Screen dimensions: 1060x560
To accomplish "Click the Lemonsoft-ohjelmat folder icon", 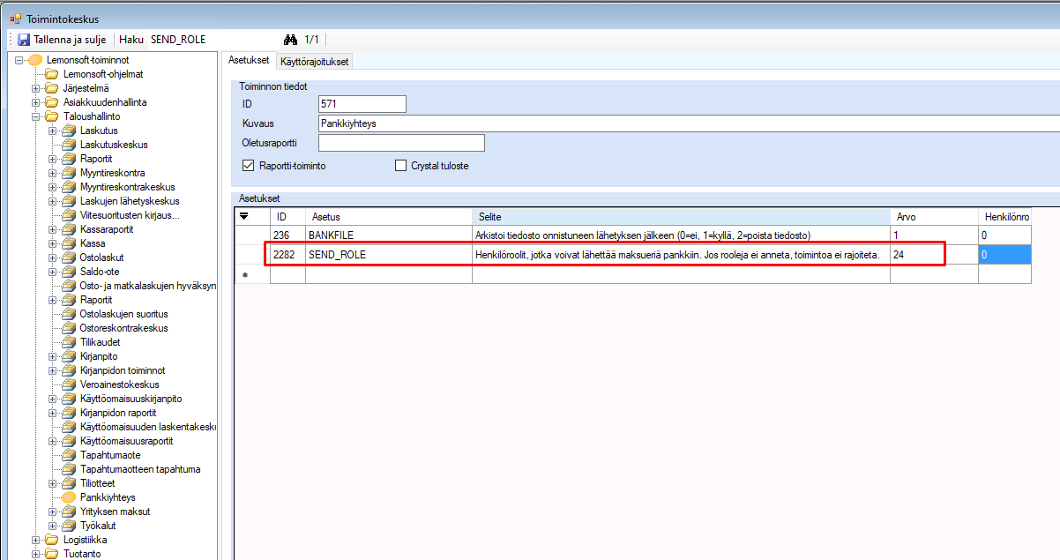I will (52, 74).
